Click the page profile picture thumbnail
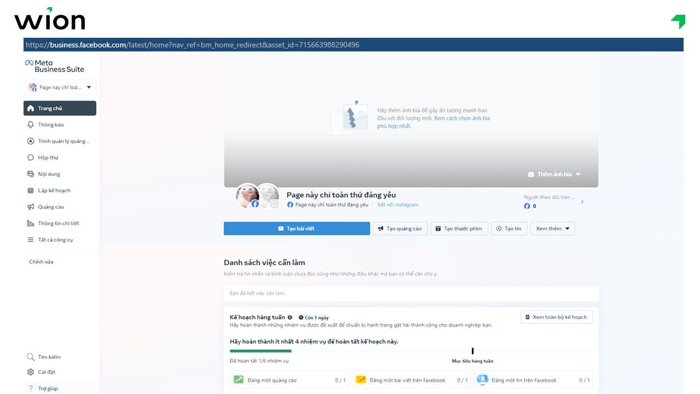The image size is (700, 394). click(247, 195)
